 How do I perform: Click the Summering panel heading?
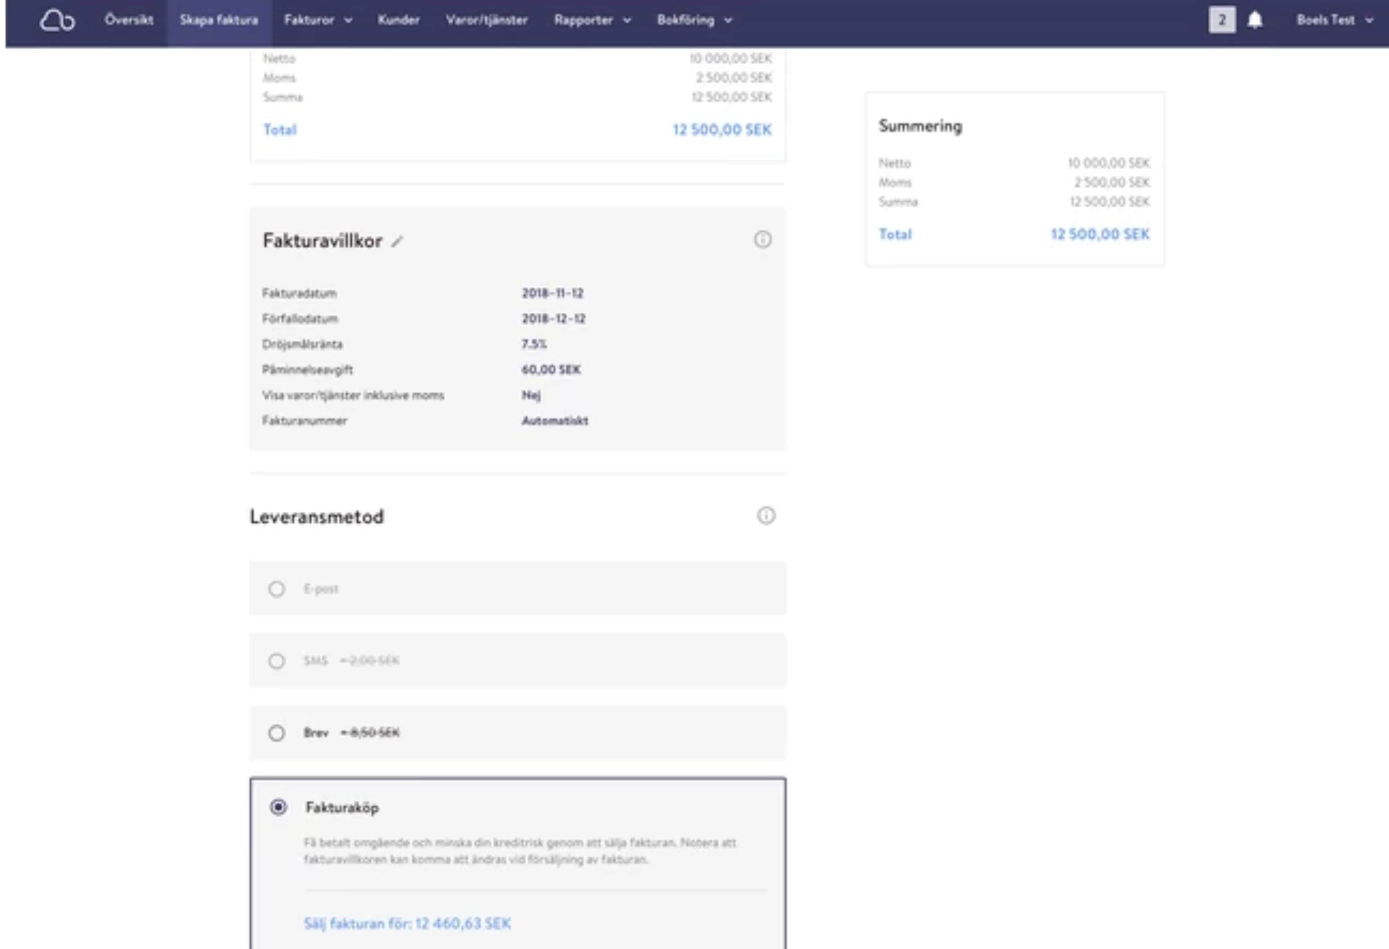click(920, 126)
